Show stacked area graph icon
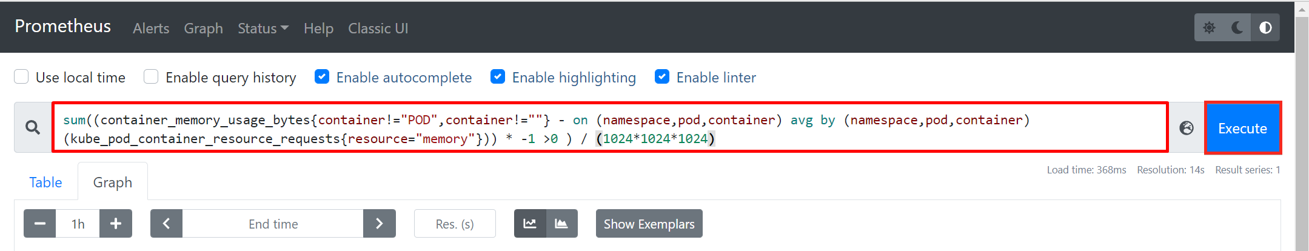The image size is (1309, 251). pos(562,224)
